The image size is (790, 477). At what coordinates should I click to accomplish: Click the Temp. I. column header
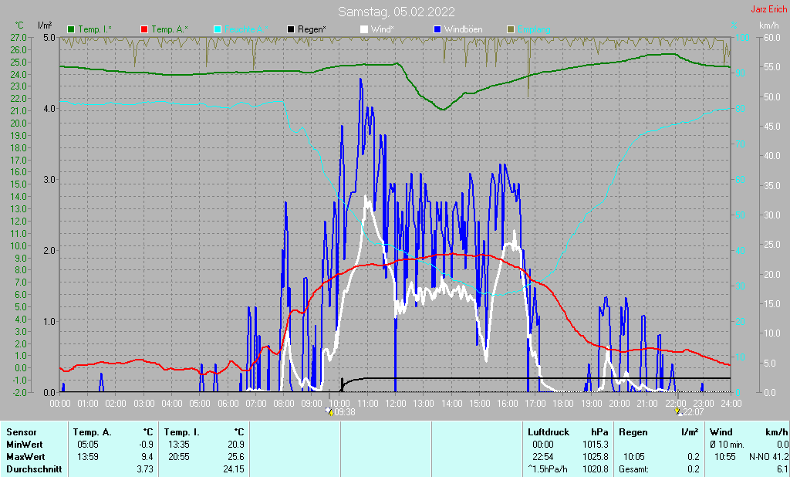(182, 432)
